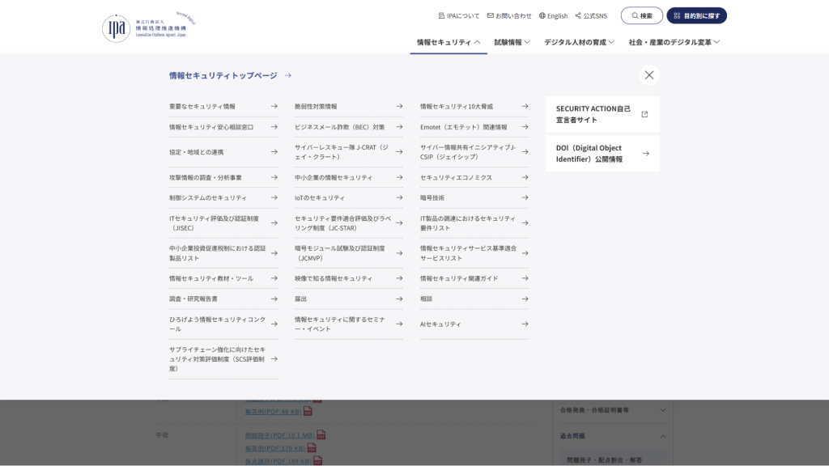Open AIセキュリティ
The image size is (829, 466).
(x=474, y=324)
